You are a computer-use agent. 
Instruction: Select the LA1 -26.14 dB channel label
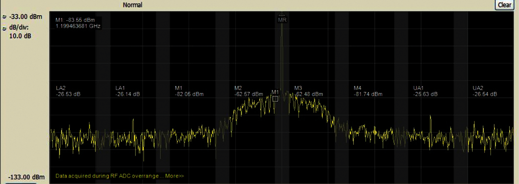(127, 91)
